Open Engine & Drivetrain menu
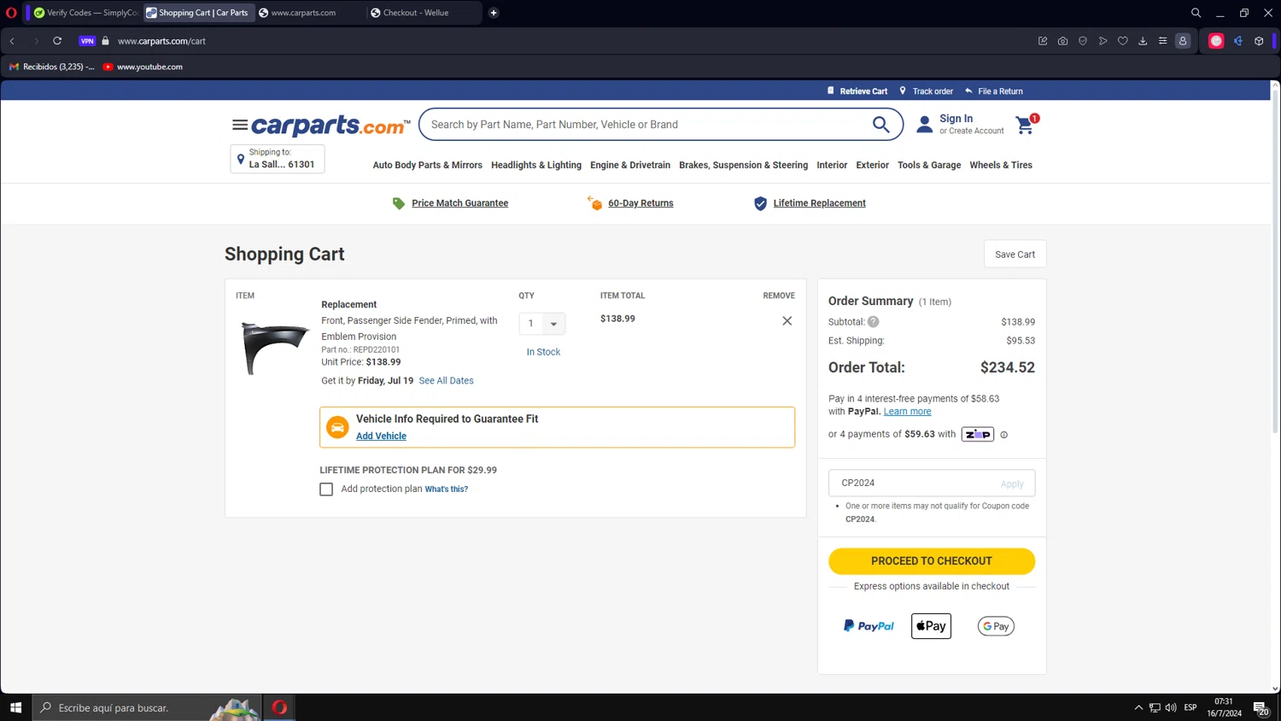The width and height of the screenshot is (1281, 721). tap(630, 166)
